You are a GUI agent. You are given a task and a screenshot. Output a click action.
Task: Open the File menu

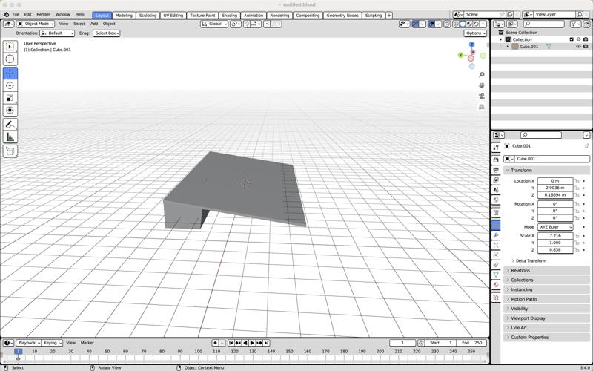[x=16, y=14]
